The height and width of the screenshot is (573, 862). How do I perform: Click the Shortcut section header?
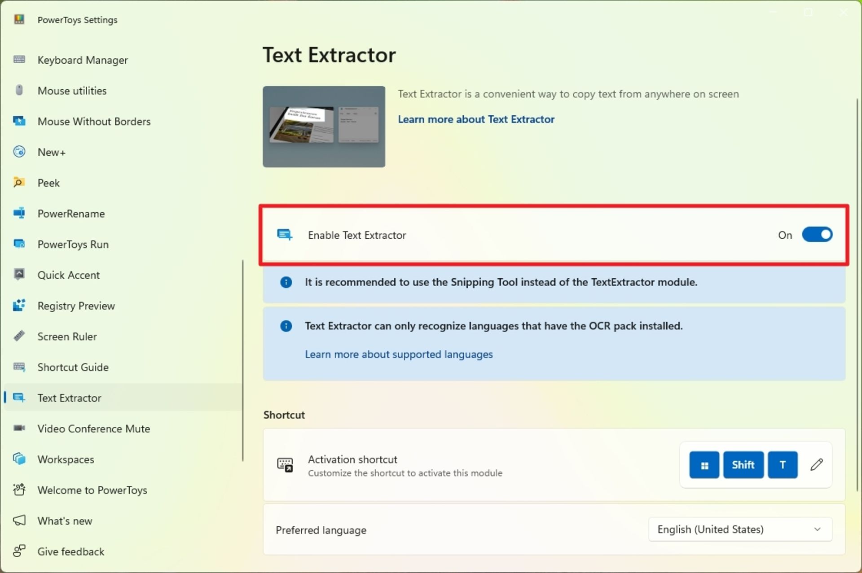point(284,415)
